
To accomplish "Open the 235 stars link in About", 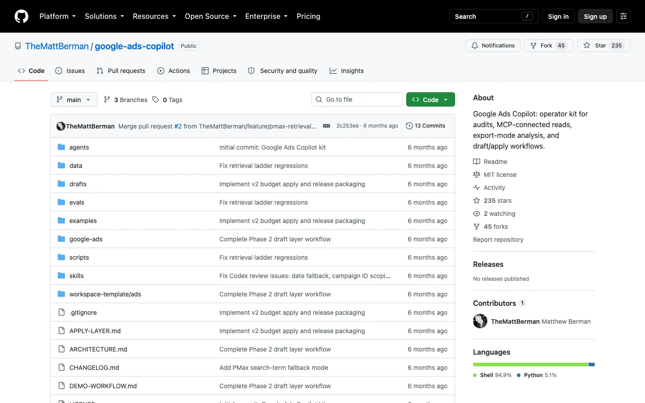I will [492, 201].
